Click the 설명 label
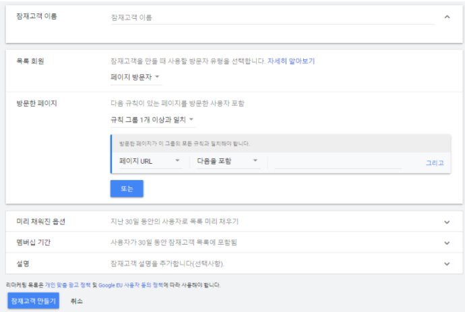This screenshot has height=312, width=465. coord(23,263)
